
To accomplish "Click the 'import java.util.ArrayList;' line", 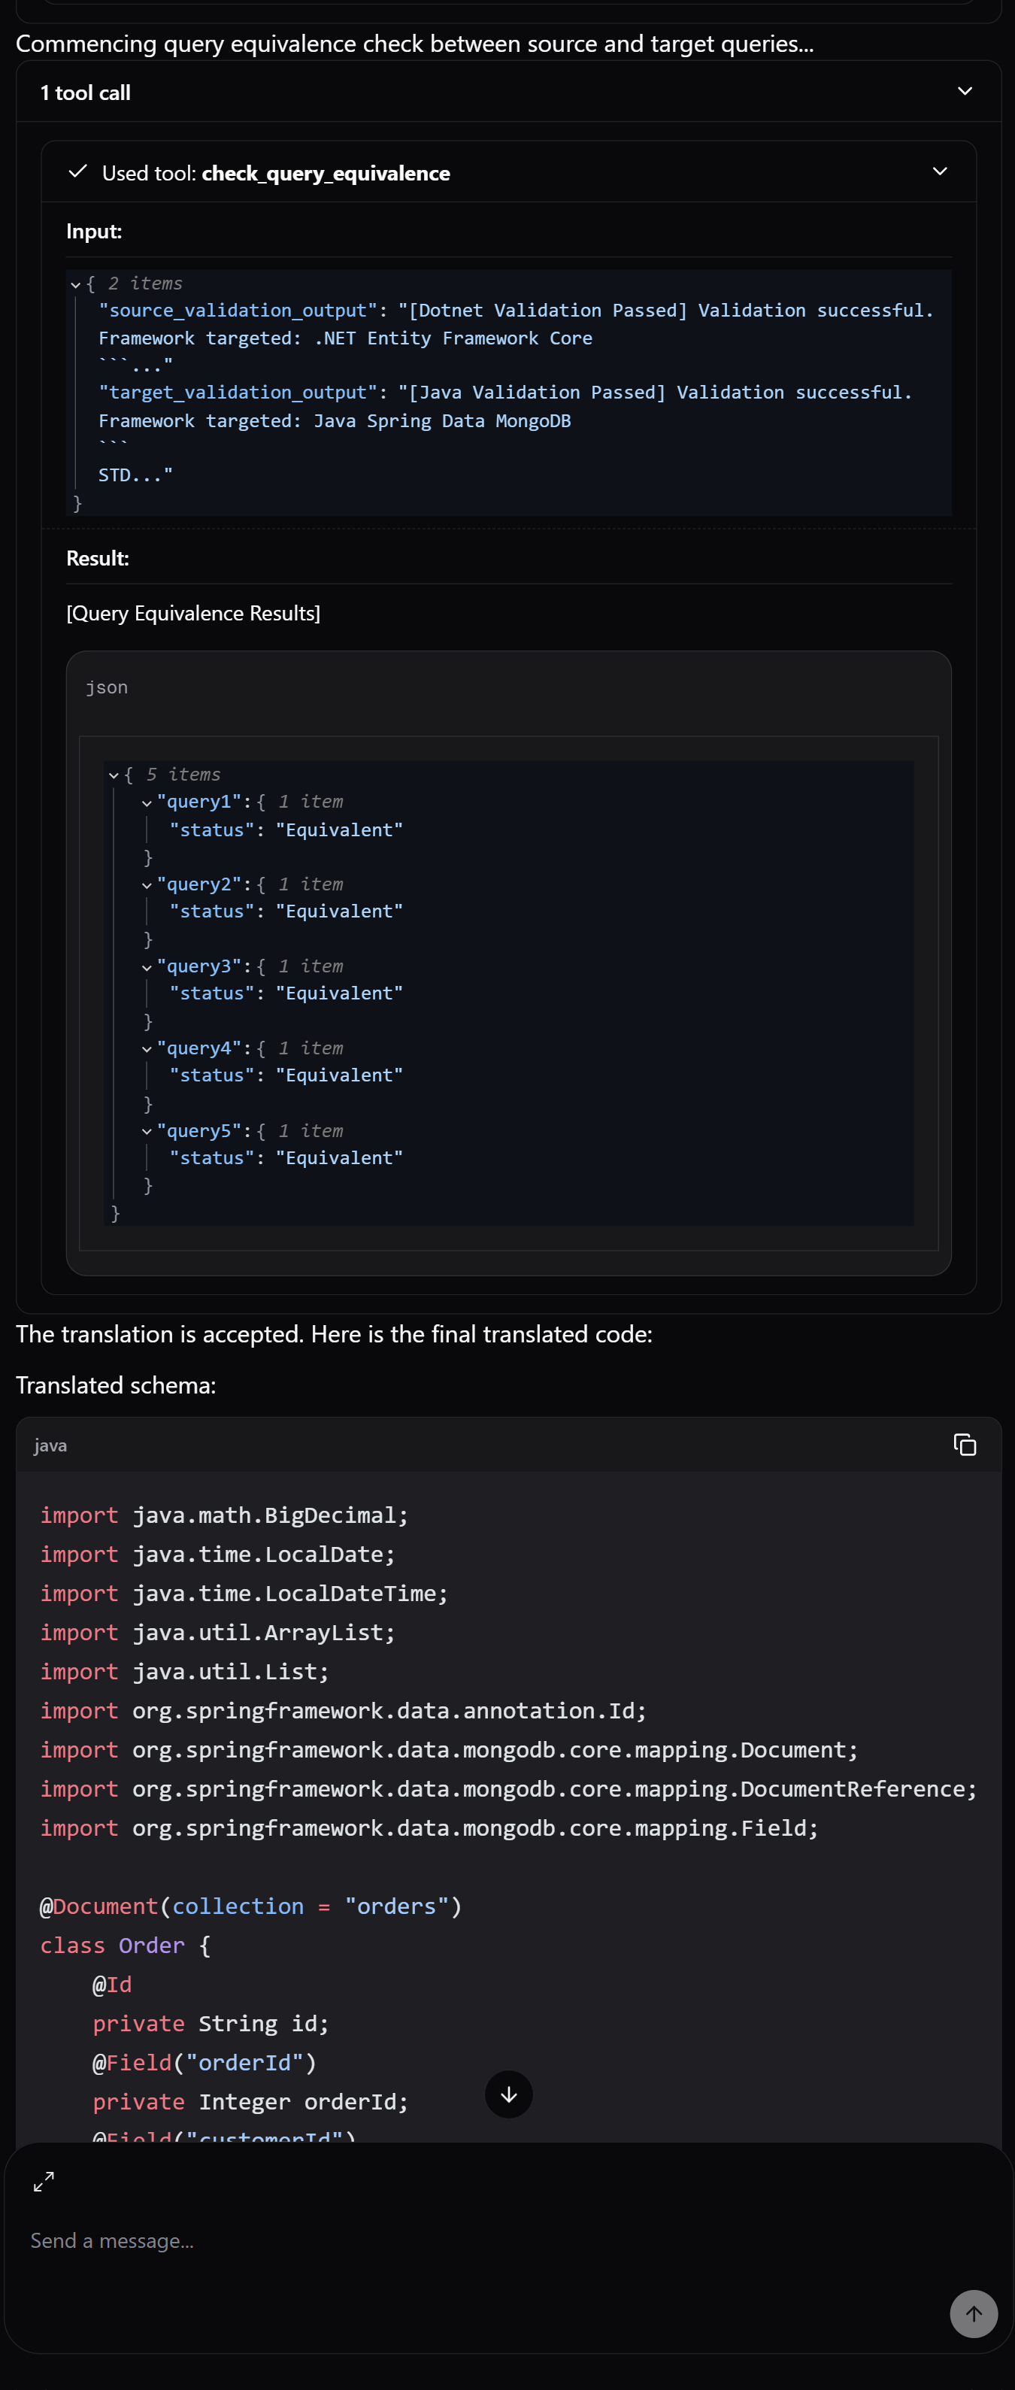I will point(217,1632).
